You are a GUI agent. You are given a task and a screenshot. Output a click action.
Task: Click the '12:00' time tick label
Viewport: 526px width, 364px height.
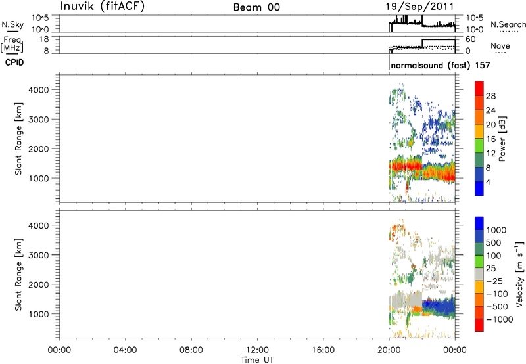pos(257,350)
